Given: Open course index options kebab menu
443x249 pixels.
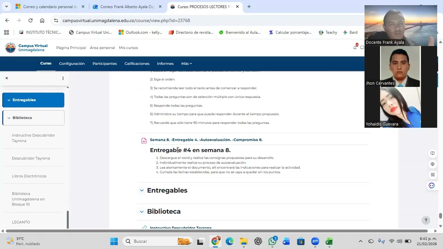Looking at the screenshot, I should tap(63, 79).
